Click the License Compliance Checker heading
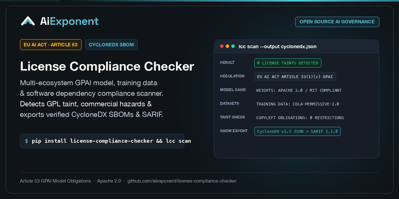The height and width of the screenshot is (199, 399). click(x=107, y=66)
